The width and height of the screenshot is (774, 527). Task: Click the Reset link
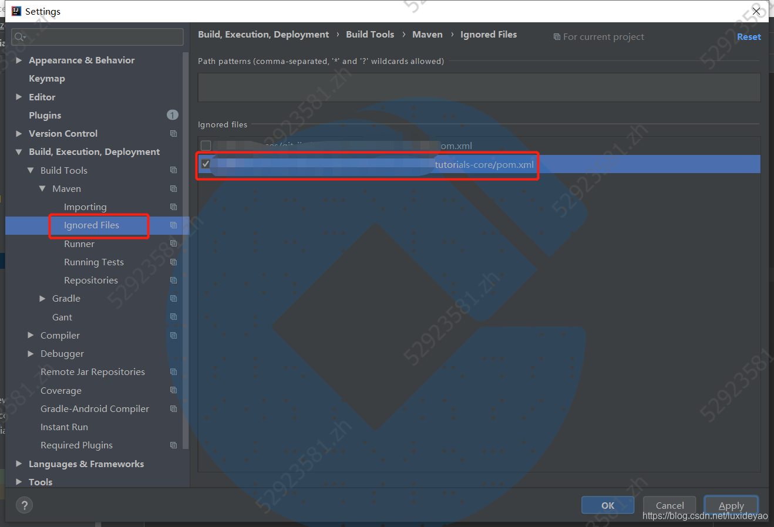(x=749, y=36)
